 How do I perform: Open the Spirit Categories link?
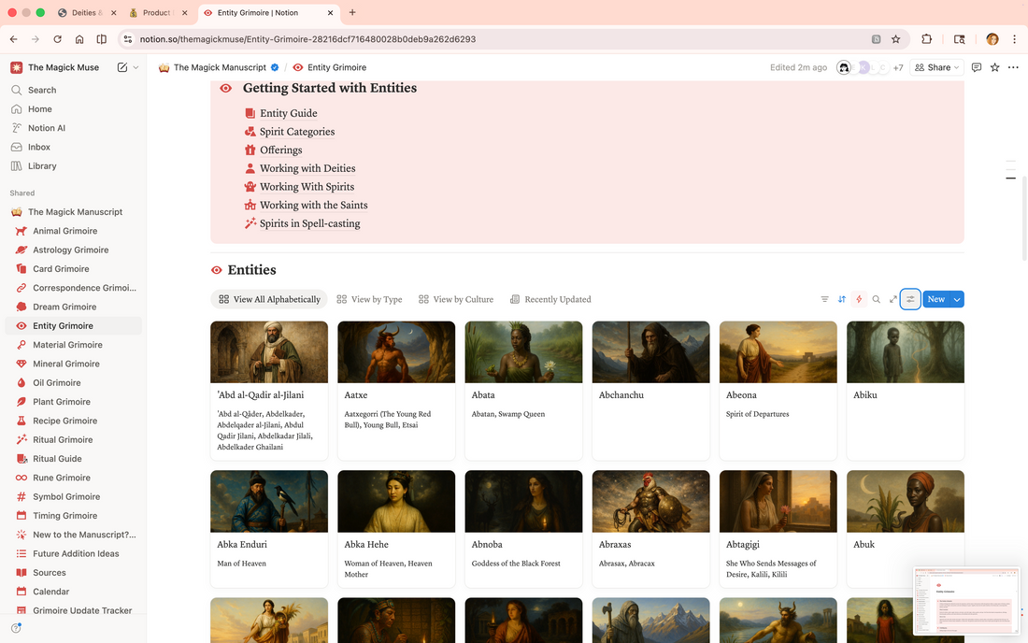click(296, 132)
